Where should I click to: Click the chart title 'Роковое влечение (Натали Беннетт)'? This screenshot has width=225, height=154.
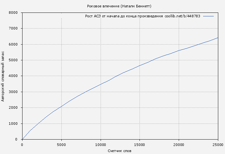click(x=119, y=6)
